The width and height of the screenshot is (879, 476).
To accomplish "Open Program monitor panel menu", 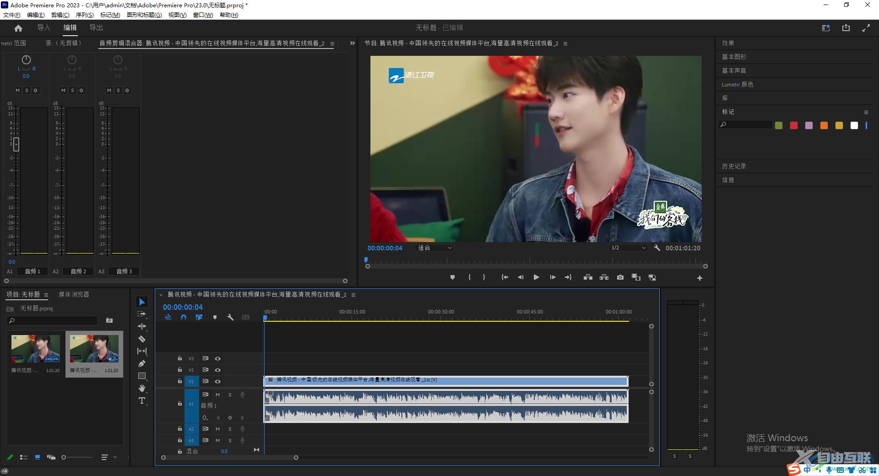I will click(565, 43).
